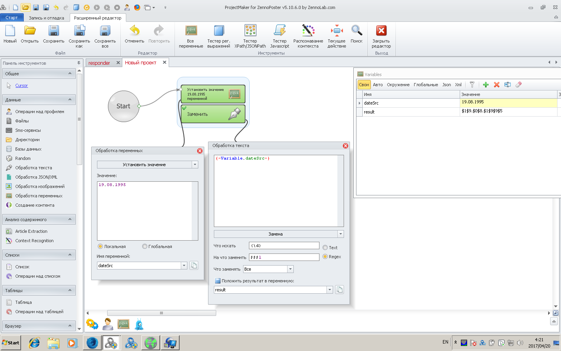Click the Cursor link in toolbox
This screenshot has width=561, height=351.
point(21,85)
